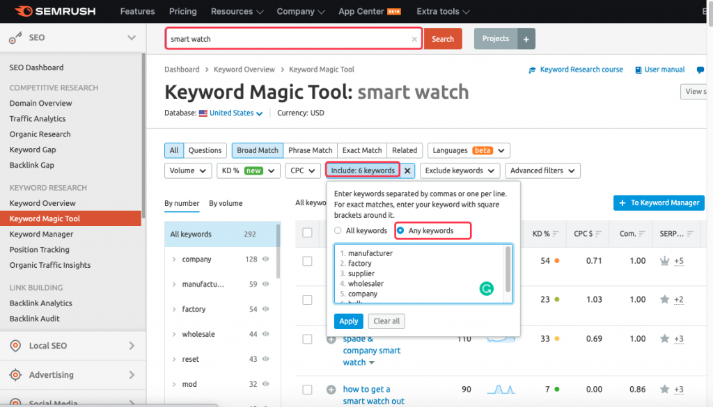
Task: Click the star SERP icon in the KD 33 row
Action: [x=664, y=338]
